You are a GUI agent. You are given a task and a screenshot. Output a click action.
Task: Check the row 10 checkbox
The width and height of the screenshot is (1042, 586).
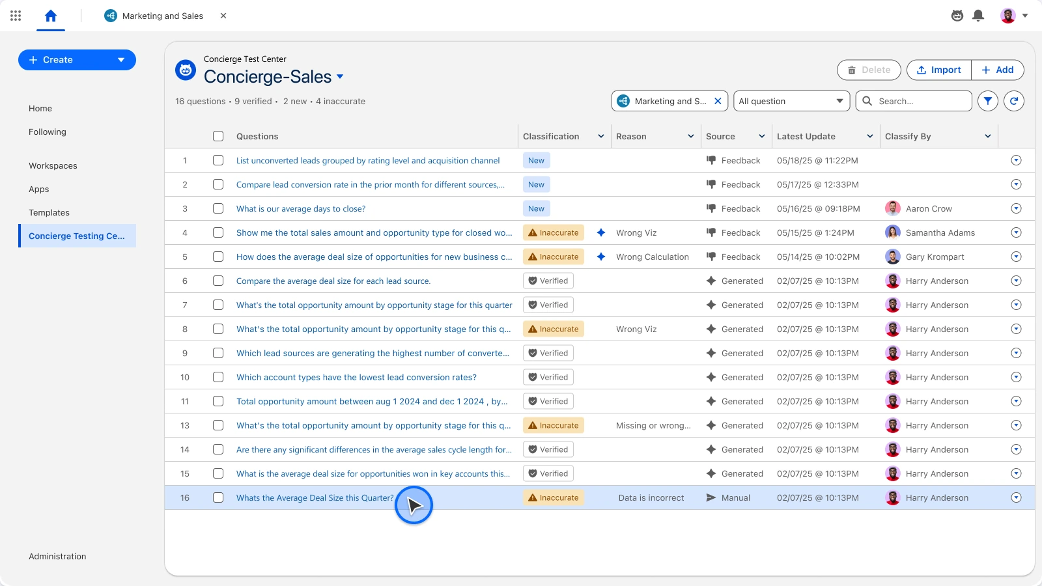pyautogui.click(x=218, y=377)
